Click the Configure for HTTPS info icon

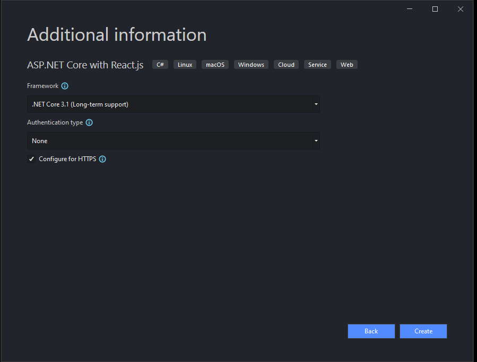pyautogui.click(x=102, y=159)
